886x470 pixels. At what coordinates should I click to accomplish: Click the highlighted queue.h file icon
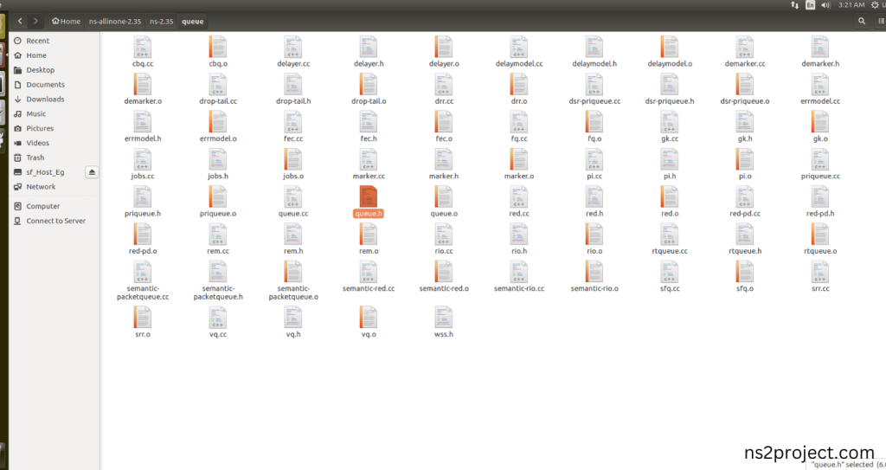point(369,196)
